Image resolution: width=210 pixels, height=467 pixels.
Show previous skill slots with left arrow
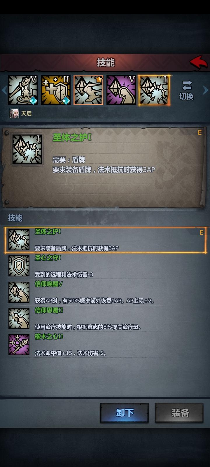(4, 90)
